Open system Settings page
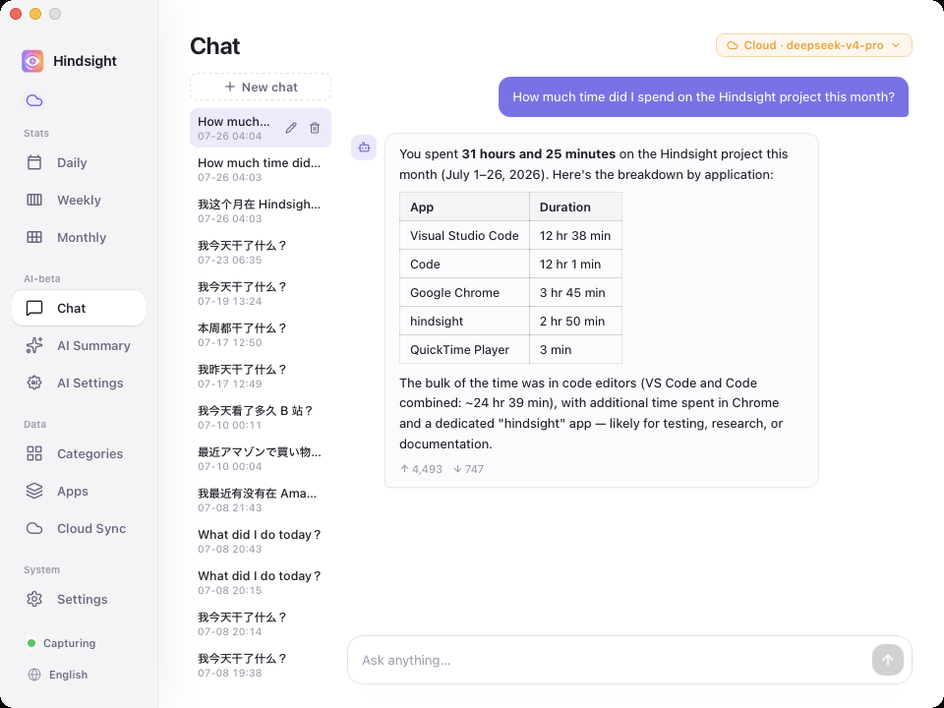The height and width of the screenshot is (708, 944). tap(79, 599)
